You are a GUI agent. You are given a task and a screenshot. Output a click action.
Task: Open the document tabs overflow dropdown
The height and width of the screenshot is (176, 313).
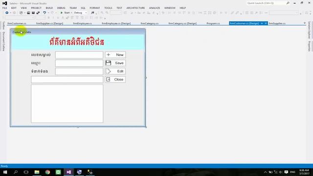[x=305, y=23]
